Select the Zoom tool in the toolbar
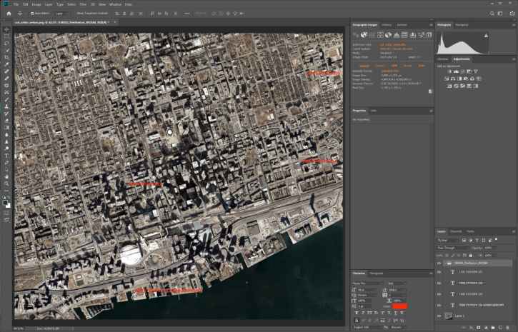518x332 pixels. [x=6, y=183]
